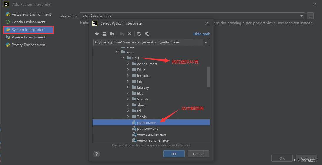Select venvlauncher.exe in the tree

(151, 134)
